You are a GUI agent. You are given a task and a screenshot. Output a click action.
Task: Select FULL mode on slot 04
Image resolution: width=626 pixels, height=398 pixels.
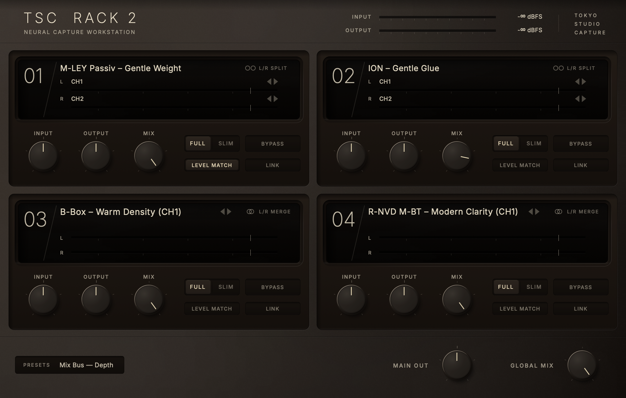click(x=506, y=287)
